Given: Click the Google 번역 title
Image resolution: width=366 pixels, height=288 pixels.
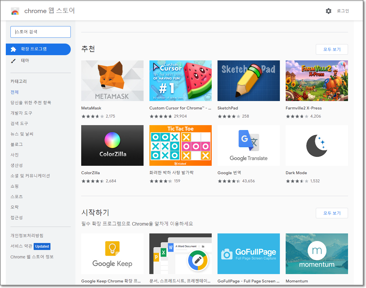Looking at the screenshot, I should pyautogui.click(x=229, y=173).
